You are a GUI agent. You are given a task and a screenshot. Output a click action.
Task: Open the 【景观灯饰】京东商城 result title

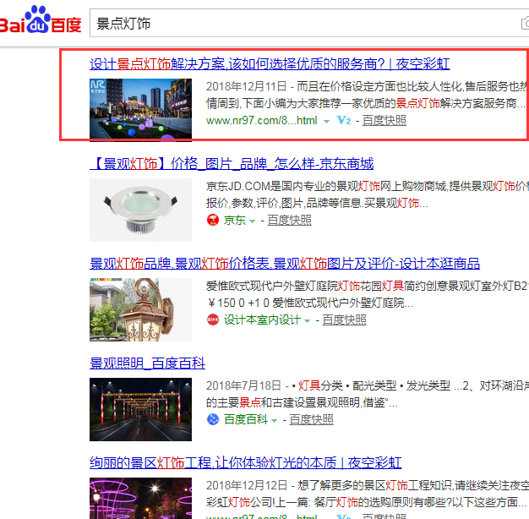[232, 164]
